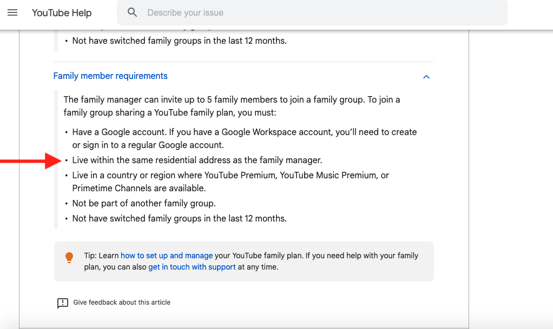
Task: Click the word Tip: in the gray box
Action: [90, 256]
